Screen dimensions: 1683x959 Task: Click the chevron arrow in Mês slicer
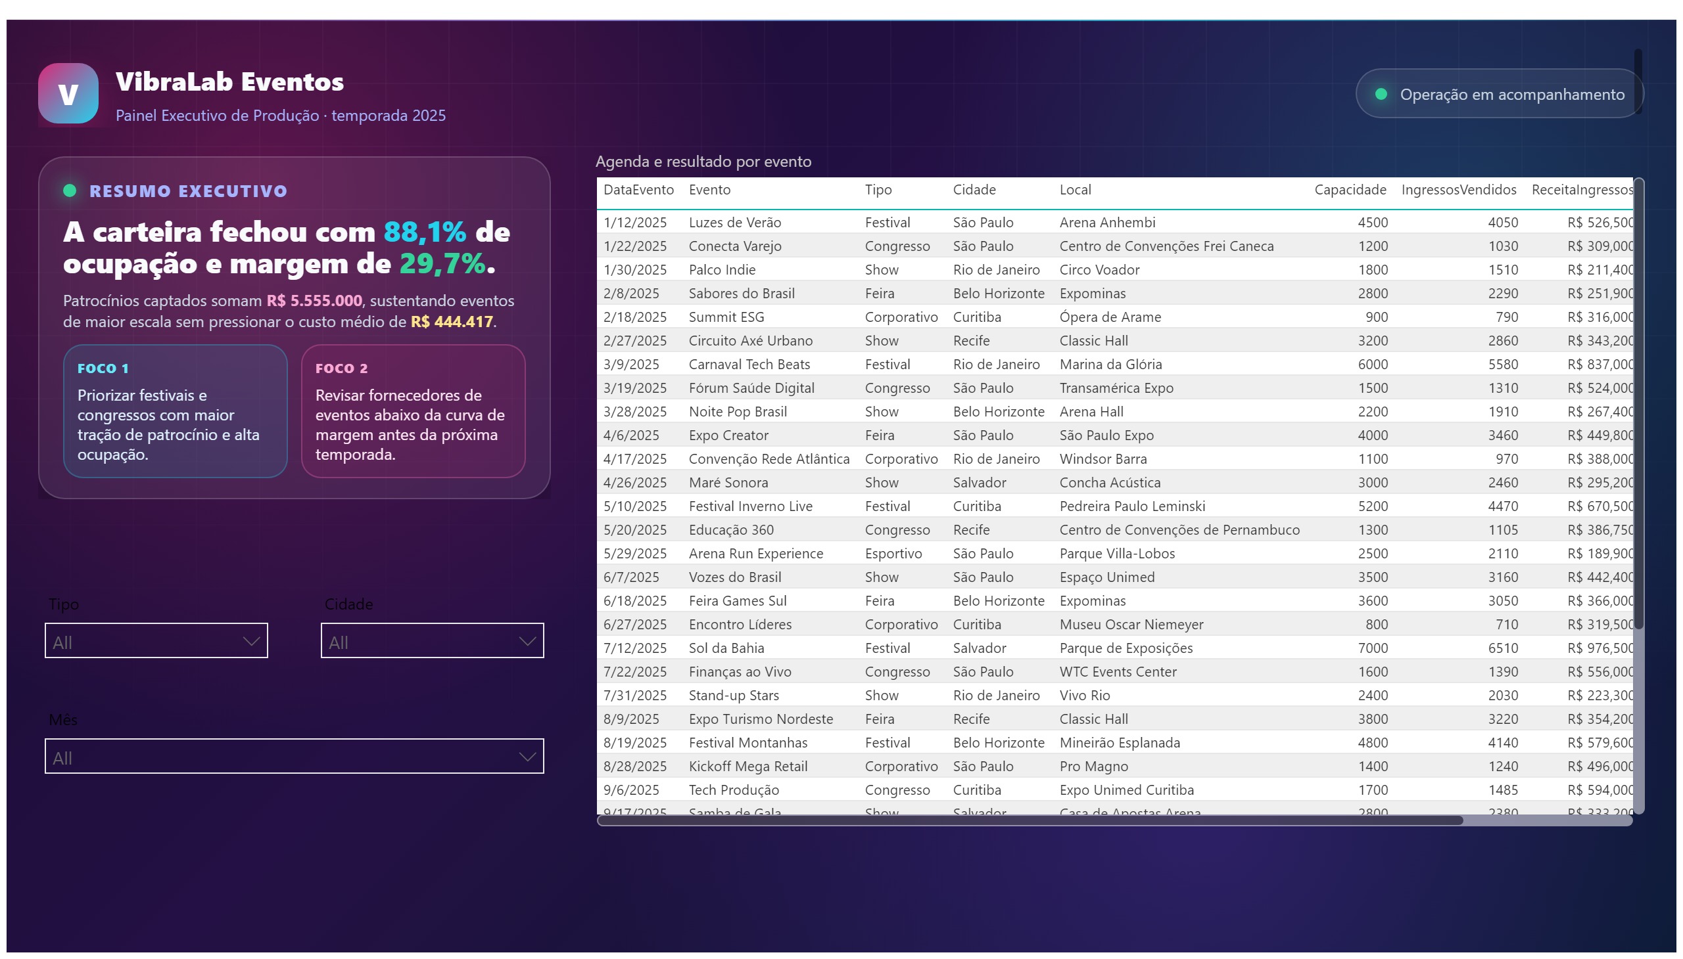(x=527, y=757)
